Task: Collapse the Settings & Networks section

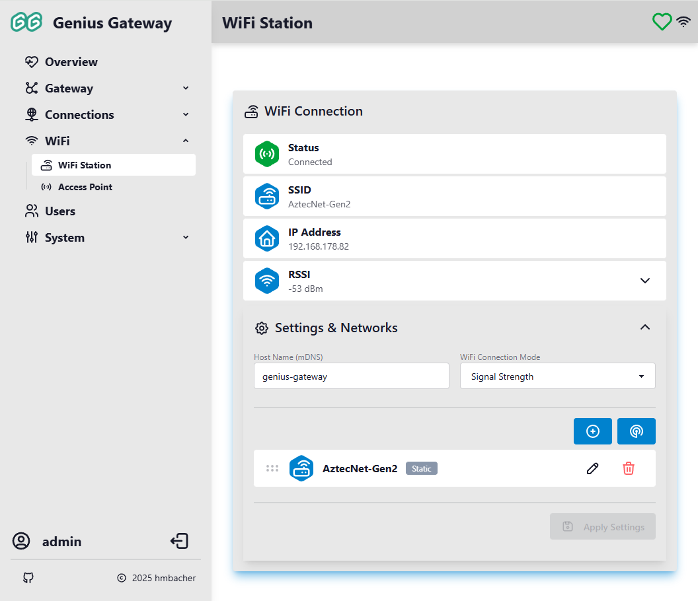Action: 645,328
